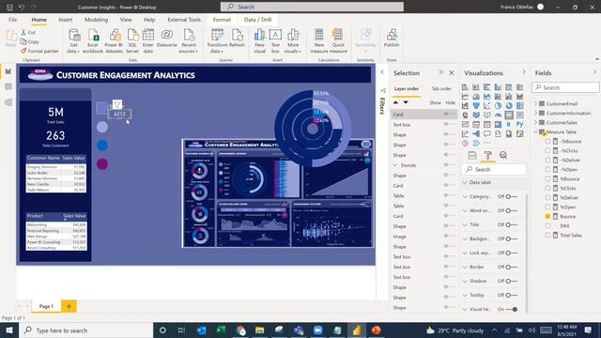Click the filter icon on selected card visual
Screen dimensions: 601x338
click(116, 104)
